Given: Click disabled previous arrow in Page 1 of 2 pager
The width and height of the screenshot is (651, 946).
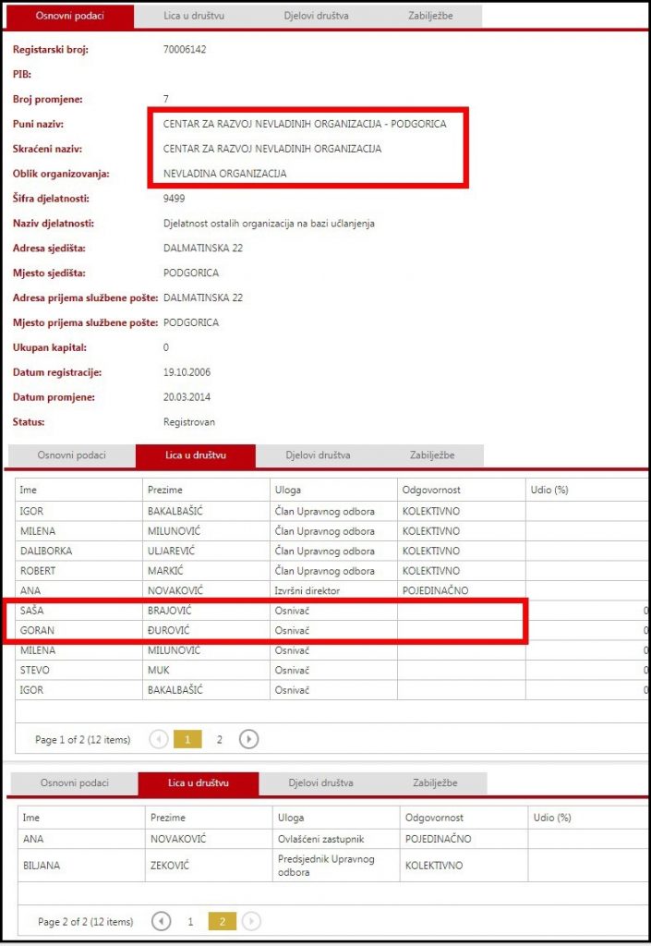Looking at the screenshot, I should [159, 739].
